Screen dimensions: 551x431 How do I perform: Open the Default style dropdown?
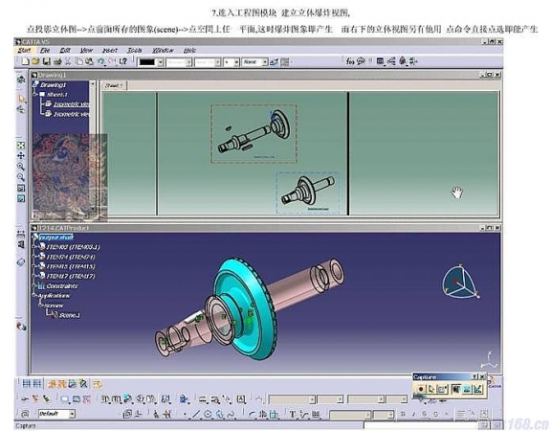(x=72, y=414)
